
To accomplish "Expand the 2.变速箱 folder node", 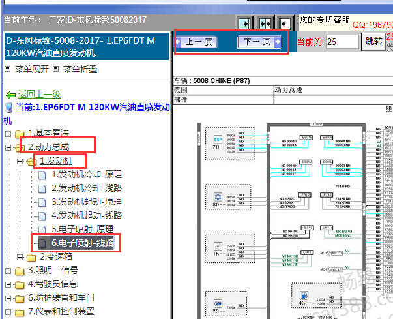I will click(x=20, y=257).
